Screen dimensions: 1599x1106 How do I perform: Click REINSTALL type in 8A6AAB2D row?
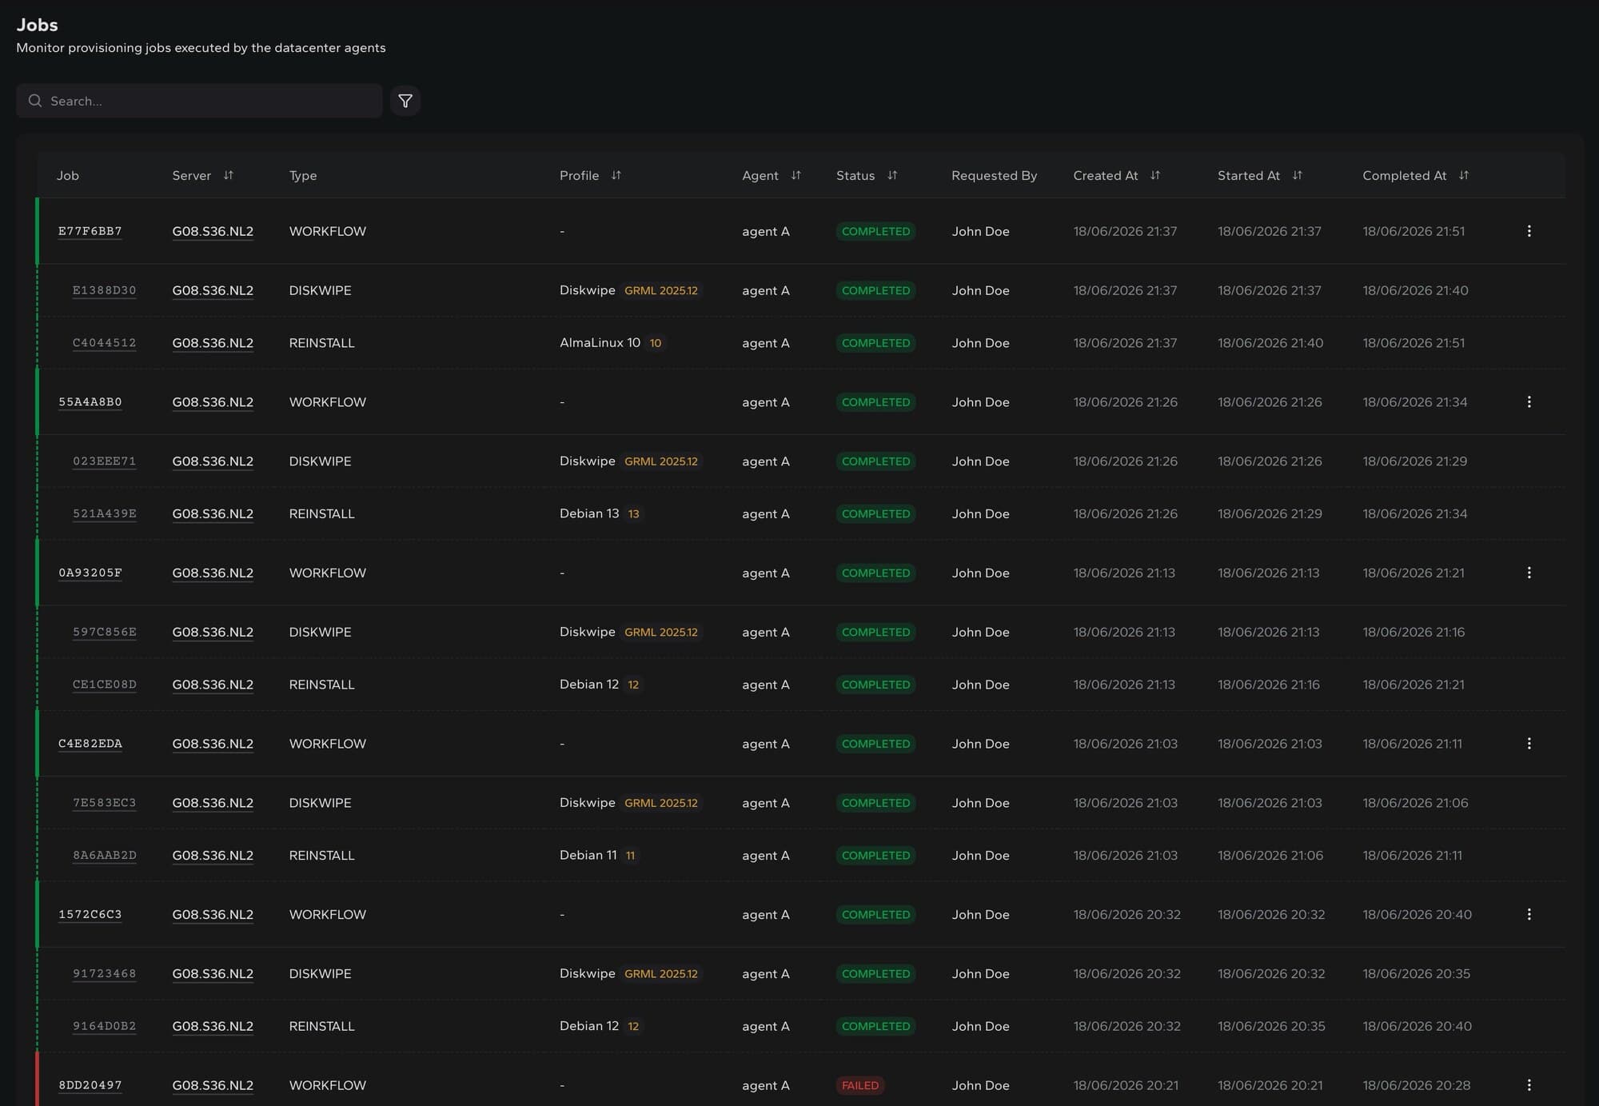pyautogui.click(x=321, y=855)
